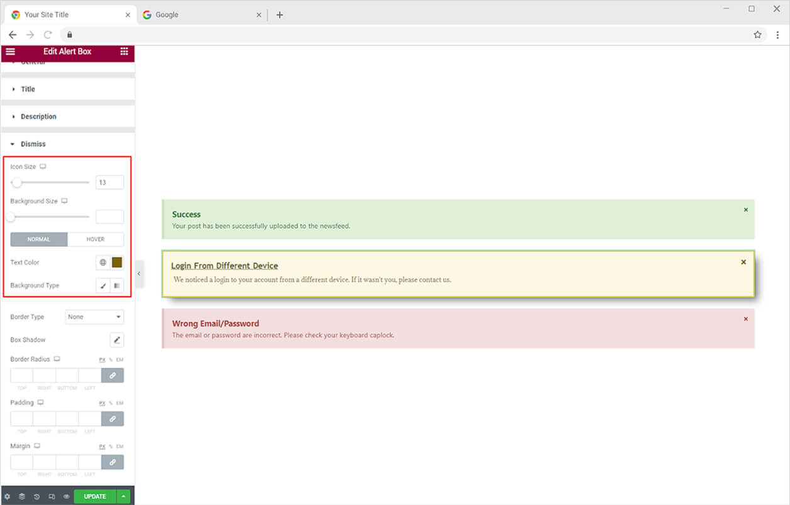Pick Text Color with the Global Colors globe icon

point(102,263)
